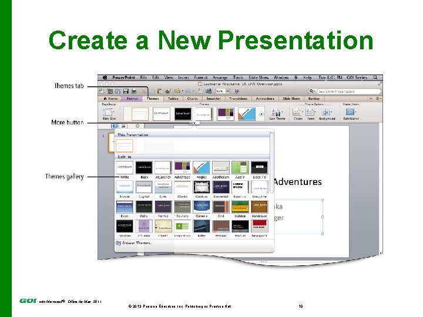The width and height of the screenshot is (423, 317).
Task: Switch to the Home ribbon tab
Action: 111,99
